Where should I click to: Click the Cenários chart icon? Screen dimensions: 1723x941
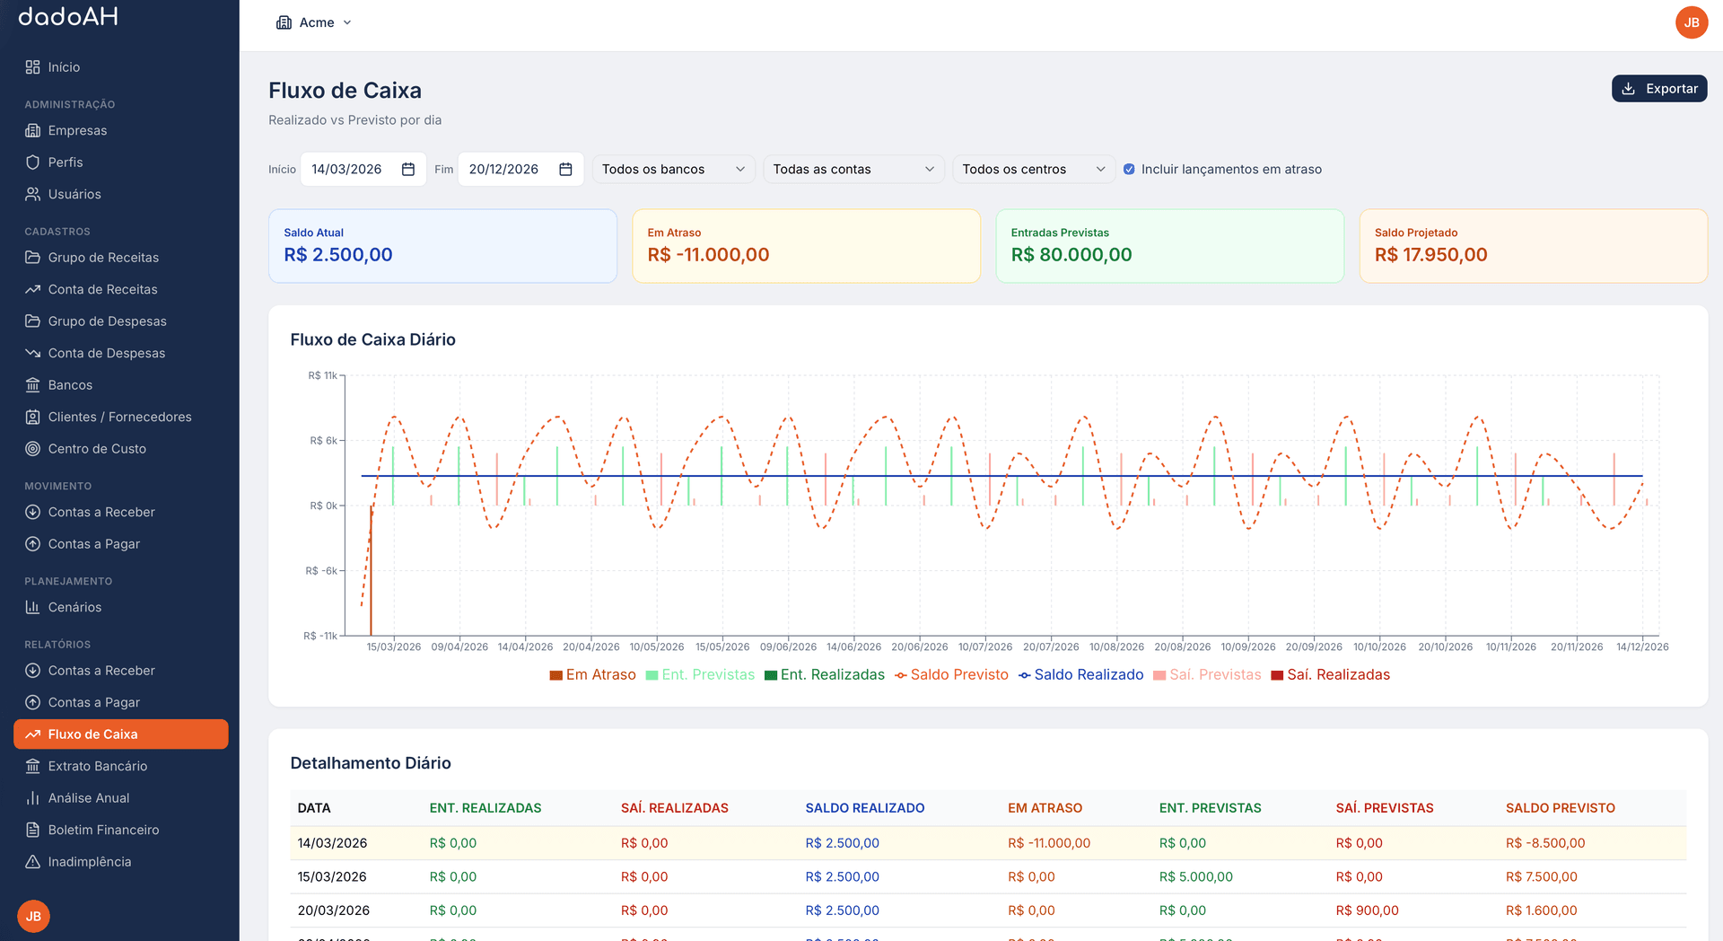pyautogui.click(x=33, y=608)
